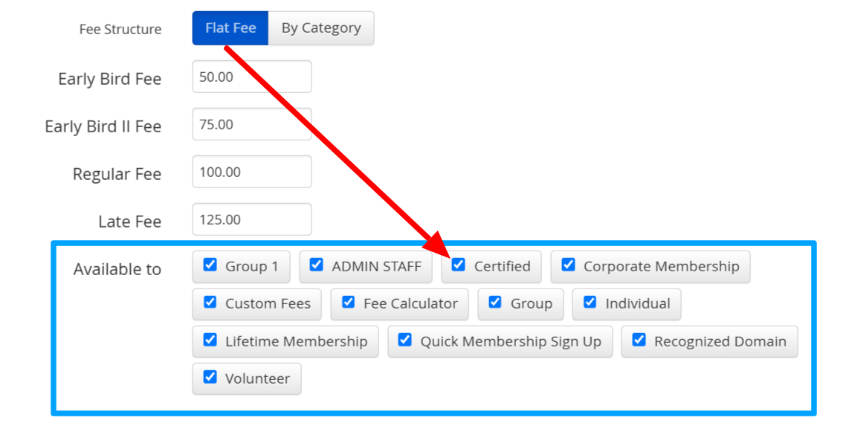Image resolution: width=843 pixels, height=429 pixels.
Task: Toggle the ADMIN STAFF checkbox
Action: 317,265
